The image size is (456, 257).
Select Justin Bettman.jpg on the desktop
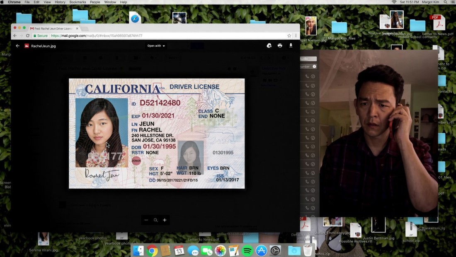tap(378, 226)
